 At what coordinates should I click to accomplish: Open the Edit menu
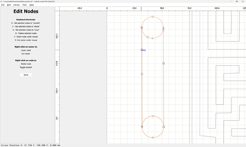(9, 5)
